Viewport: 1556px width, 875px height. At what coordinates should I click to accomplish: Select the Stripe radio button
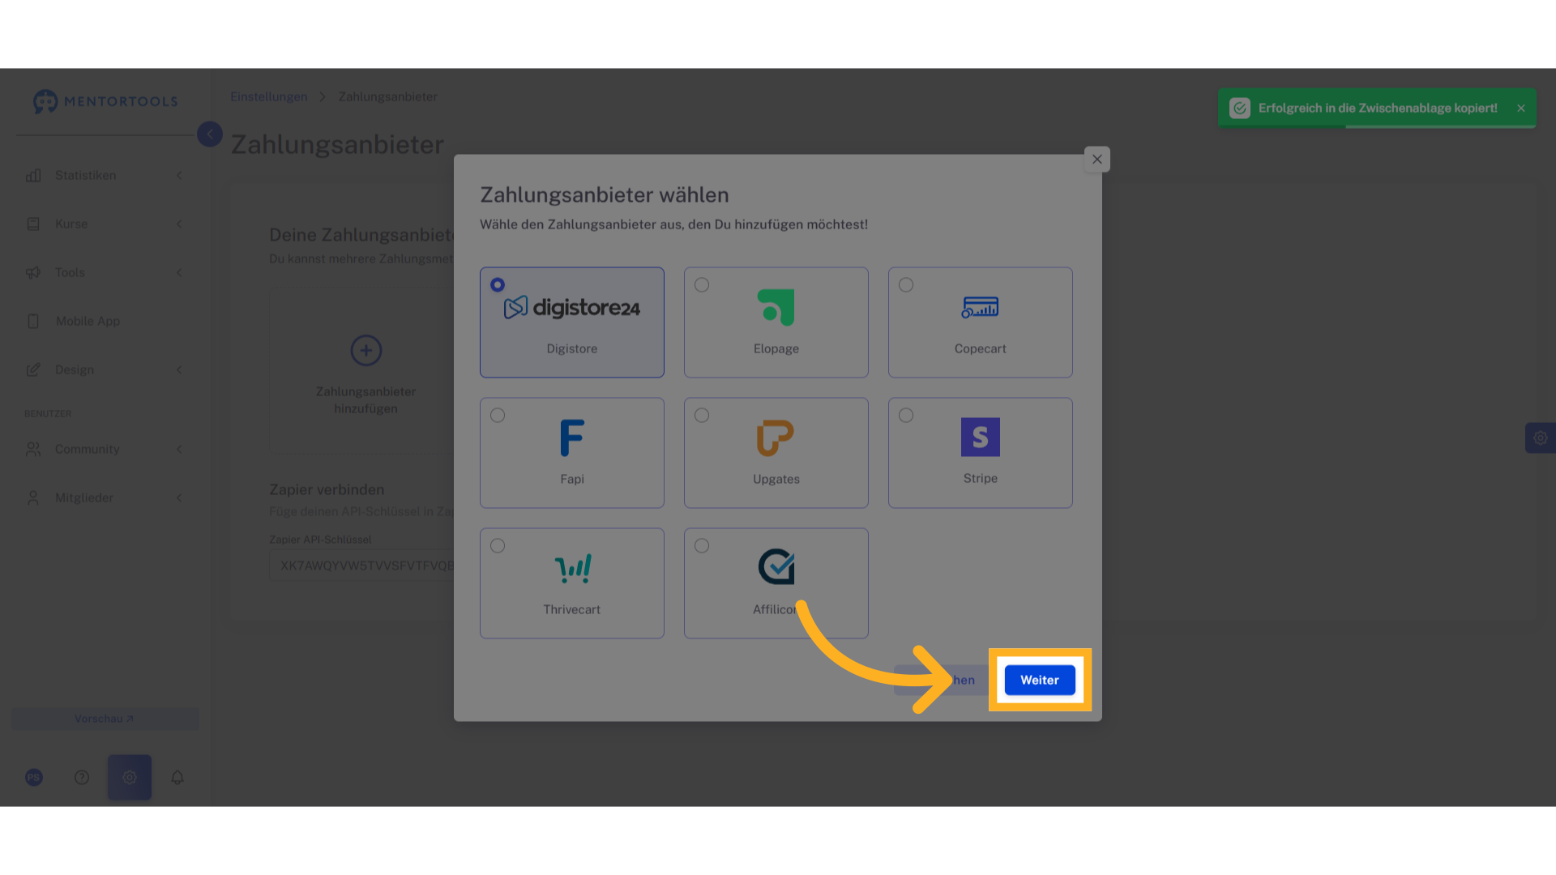[906, 416]
